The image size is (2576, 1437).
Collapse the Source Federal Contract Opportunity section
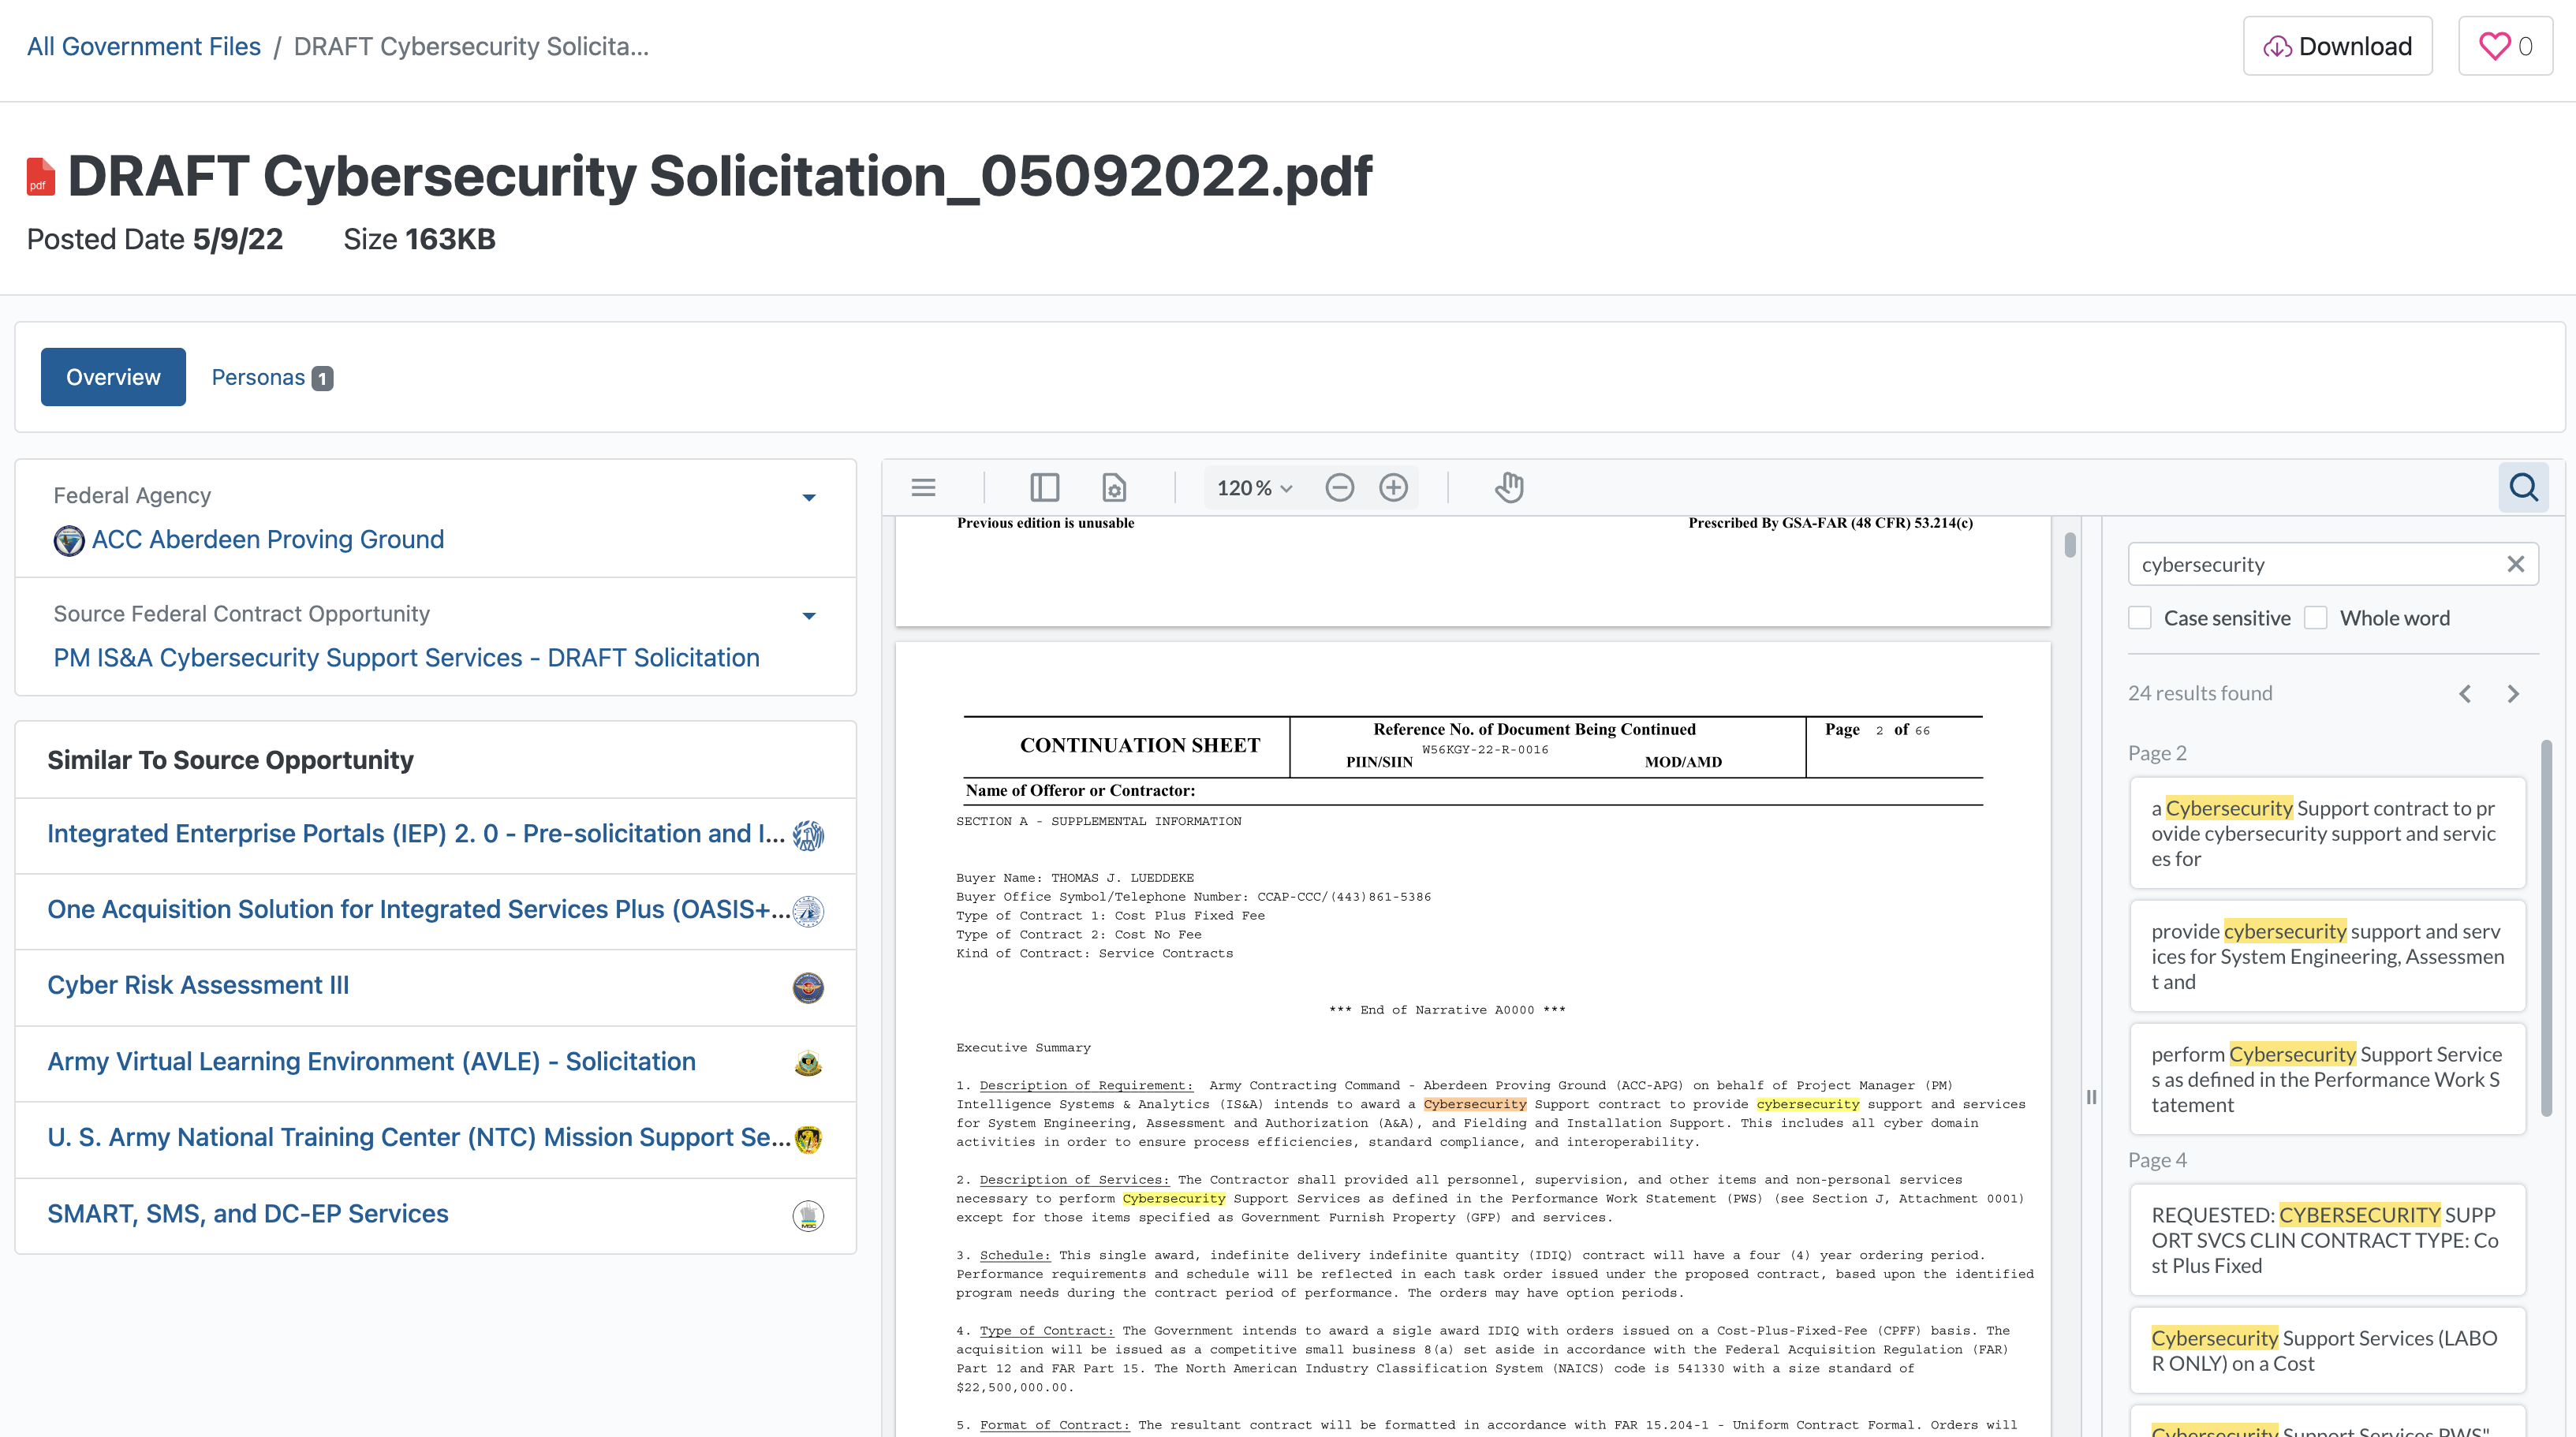809,615
